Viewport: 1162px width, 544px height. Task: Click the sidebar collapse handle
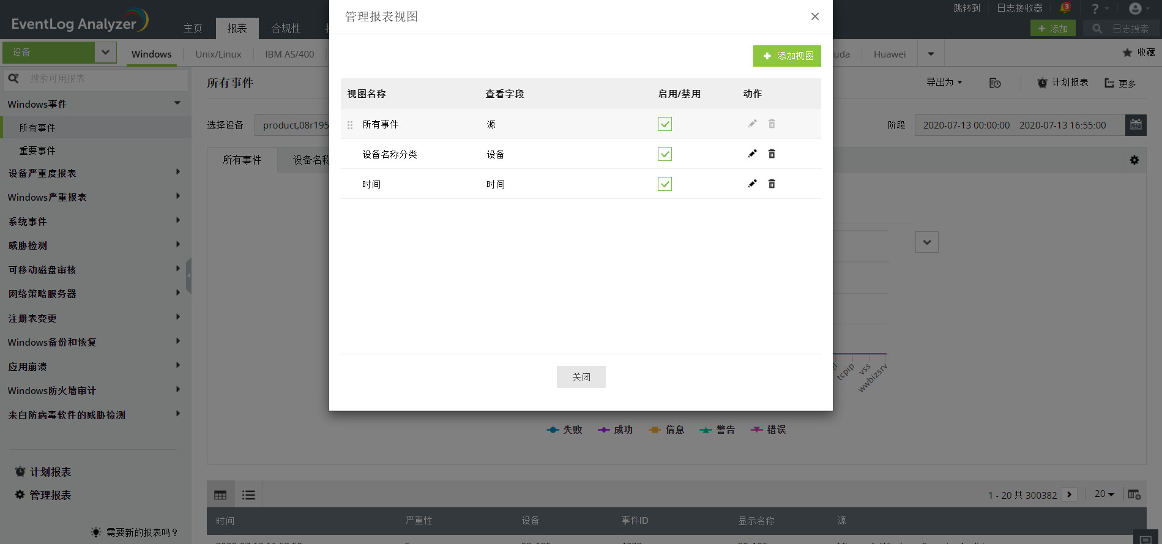coord(188,275)
